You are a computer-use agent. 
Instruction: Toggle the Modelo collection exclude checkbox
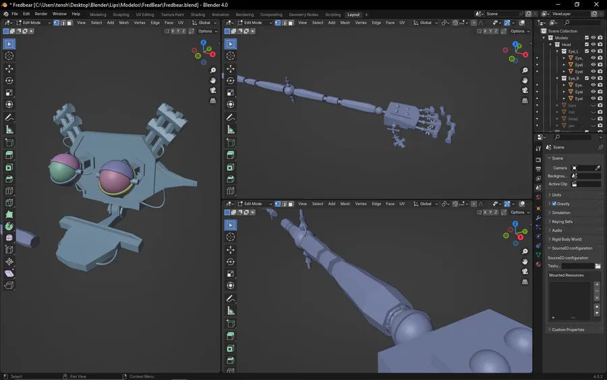coord(587,38)
